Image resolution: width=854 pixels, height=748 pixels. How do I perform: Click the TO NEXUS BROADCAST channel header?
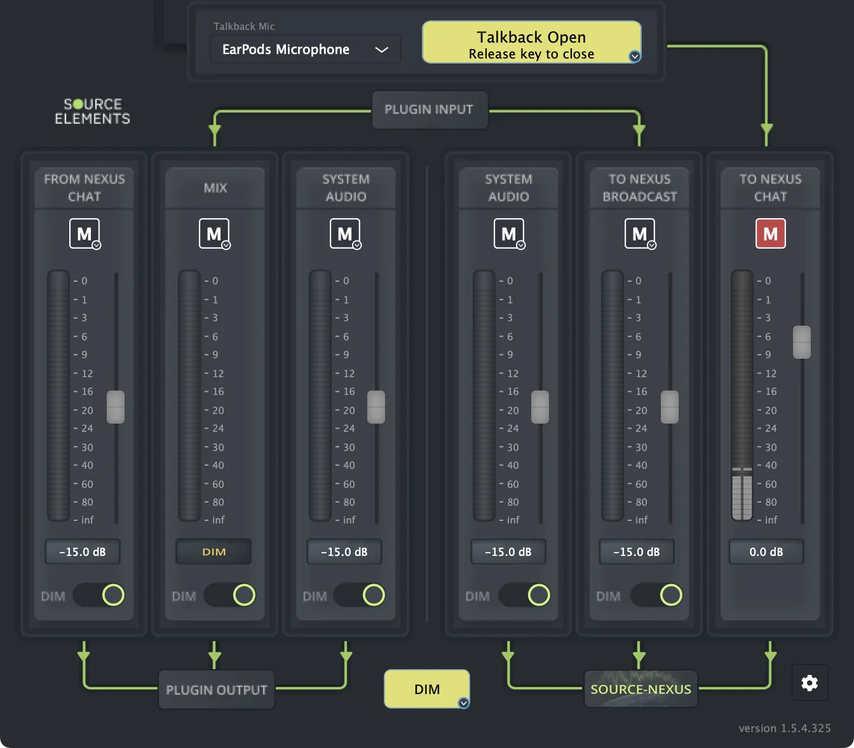(x=639, y=188)
